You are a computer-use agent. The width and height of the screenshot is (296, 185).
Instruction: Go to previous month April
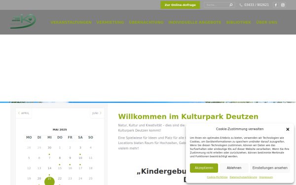[x=24, y=113]
